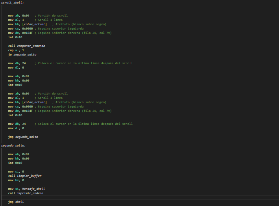Click 'mov ah, 0x02' right below 'segundo_salto:' label
279x206 pixels.
(x=18, y=154)
